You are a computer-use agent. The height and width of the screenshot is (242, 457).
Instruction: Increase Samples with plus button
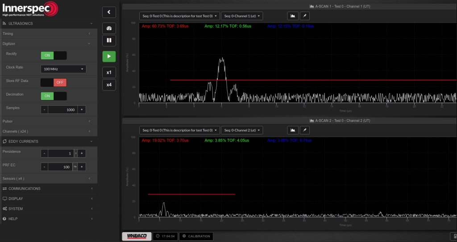(82, 110)
